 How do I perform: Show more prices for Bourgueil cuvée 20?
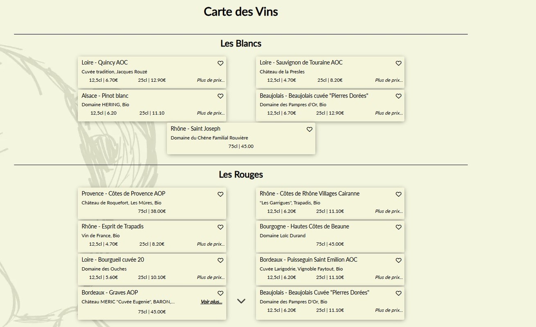coord(211,277)
